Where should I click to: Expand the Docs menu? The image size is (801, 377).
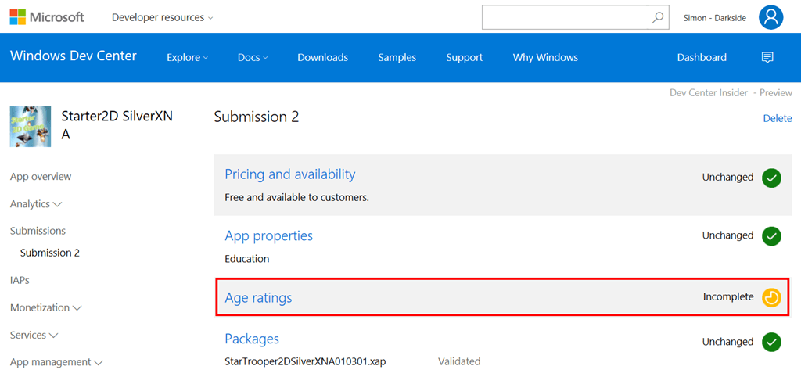[x=252, y=57]
